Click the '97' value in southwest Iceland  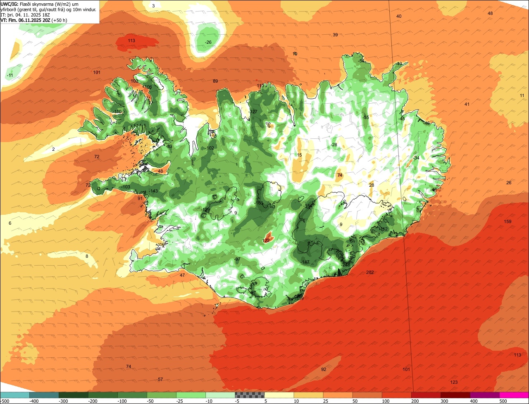[x=238, y=259]
